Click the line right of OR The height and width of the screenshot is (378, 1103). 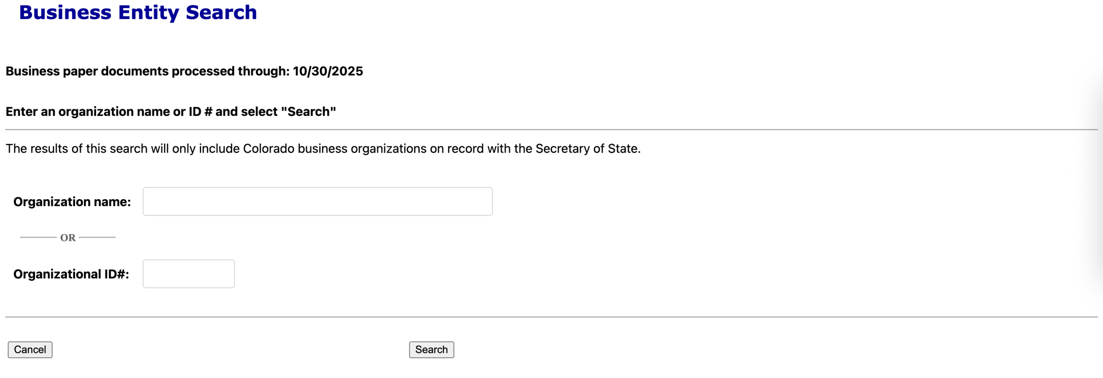pyautogui.click(x=97, y=237)
